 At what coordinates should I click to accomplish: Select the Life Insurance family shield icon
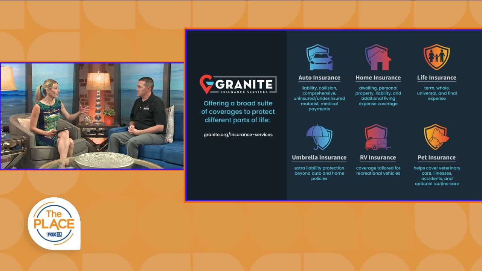pos(436,57)
